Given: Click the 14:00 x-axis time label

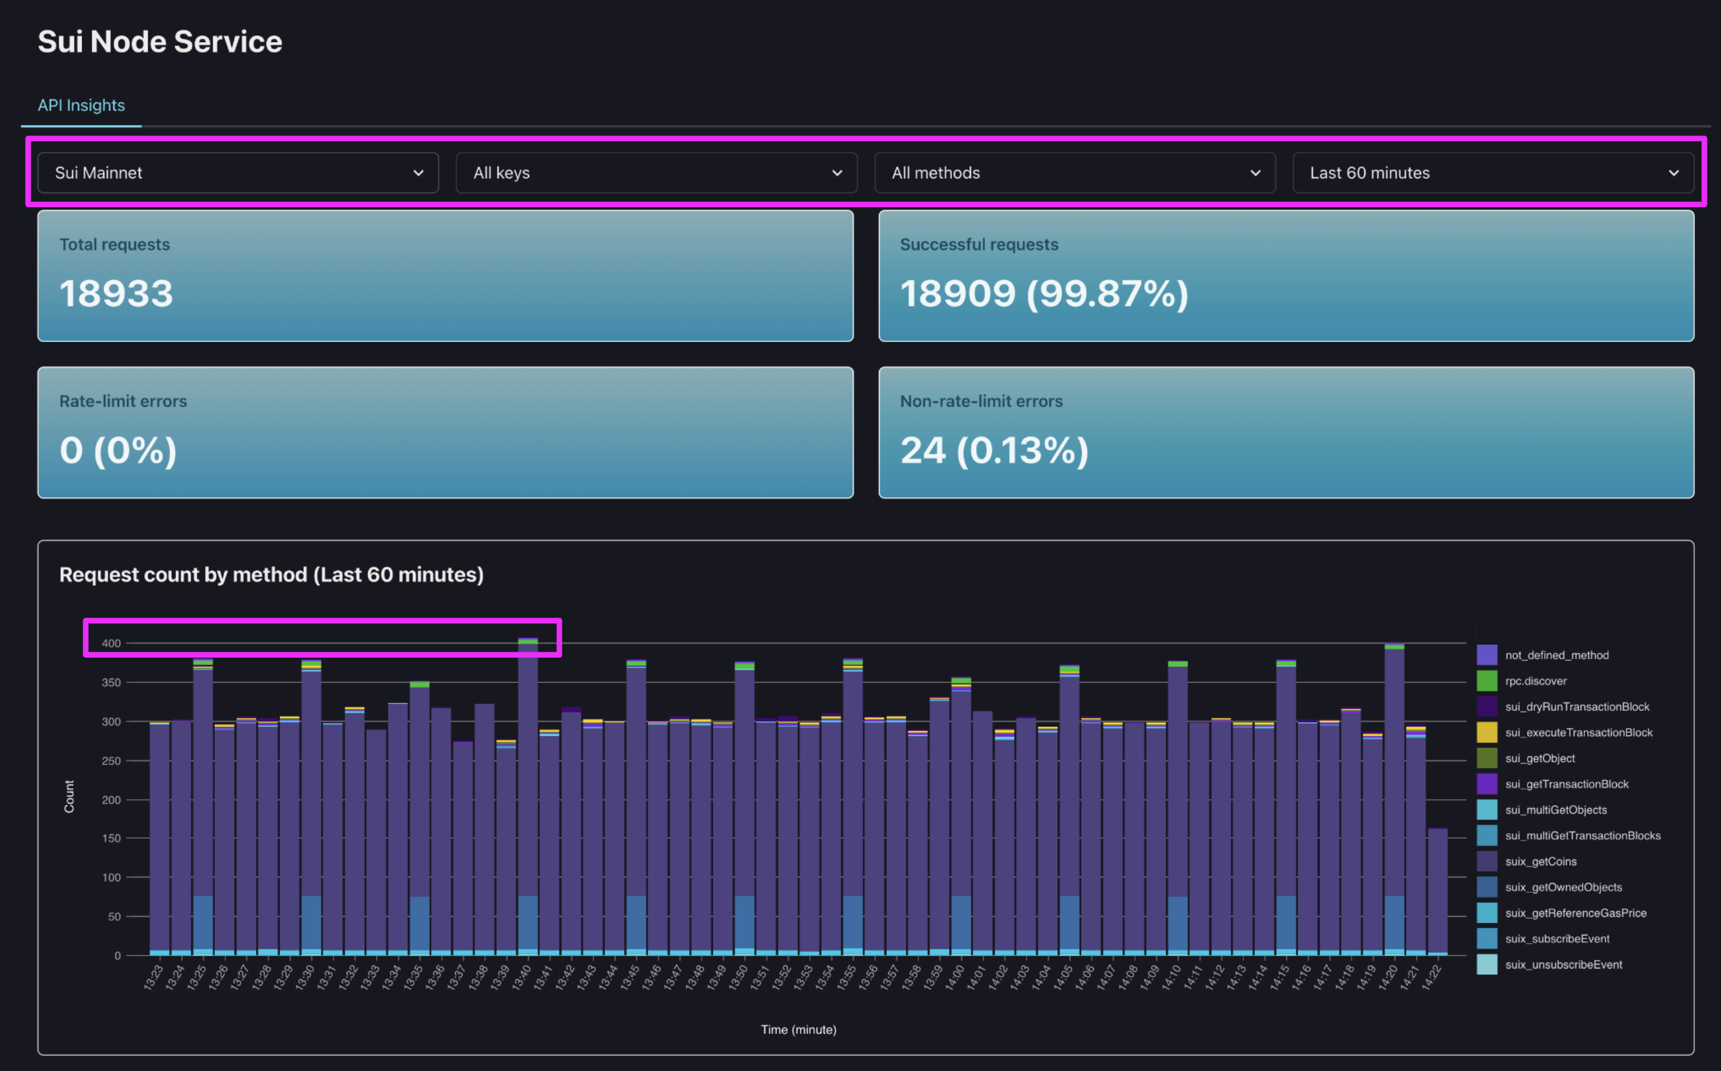Looking at the screenshot, I should pyautogui.click(x=955, y=977).
